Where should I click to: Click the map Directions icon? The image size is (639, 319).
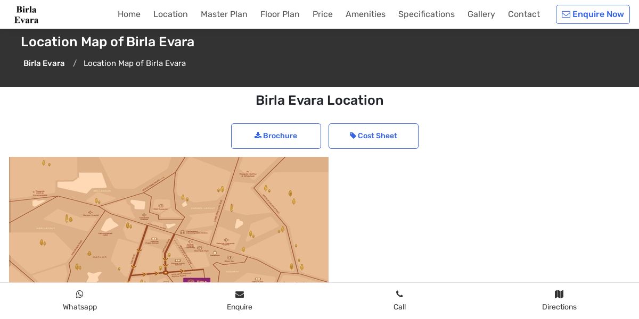559,294
